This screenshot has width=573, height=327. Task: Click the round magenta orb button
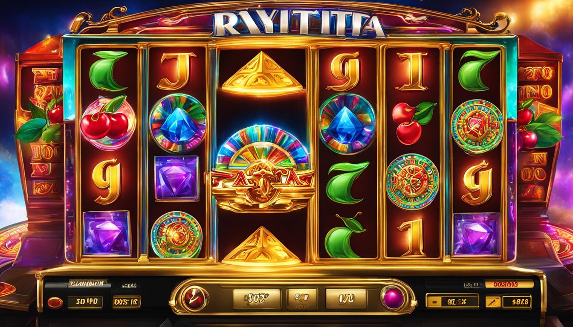(393, 298)
